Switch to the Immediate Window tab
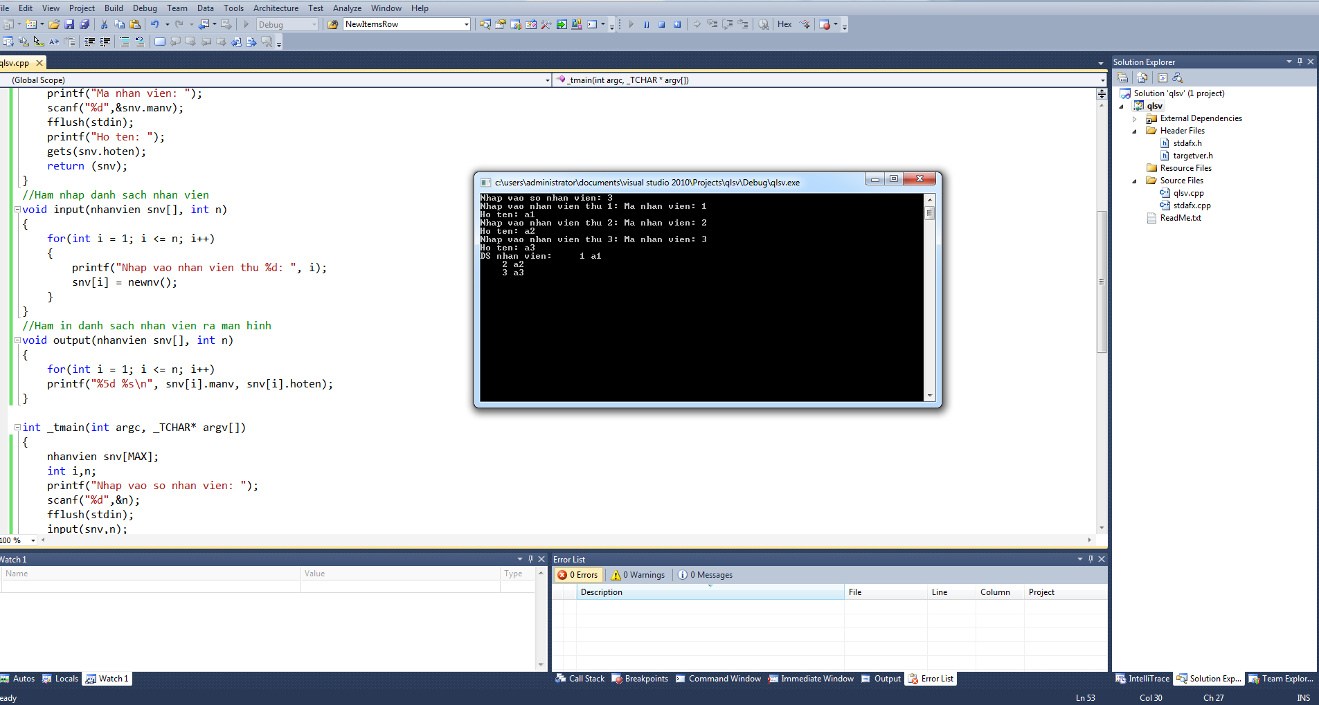The width and height of the screenshot is (1319, 705). (811, 679)
